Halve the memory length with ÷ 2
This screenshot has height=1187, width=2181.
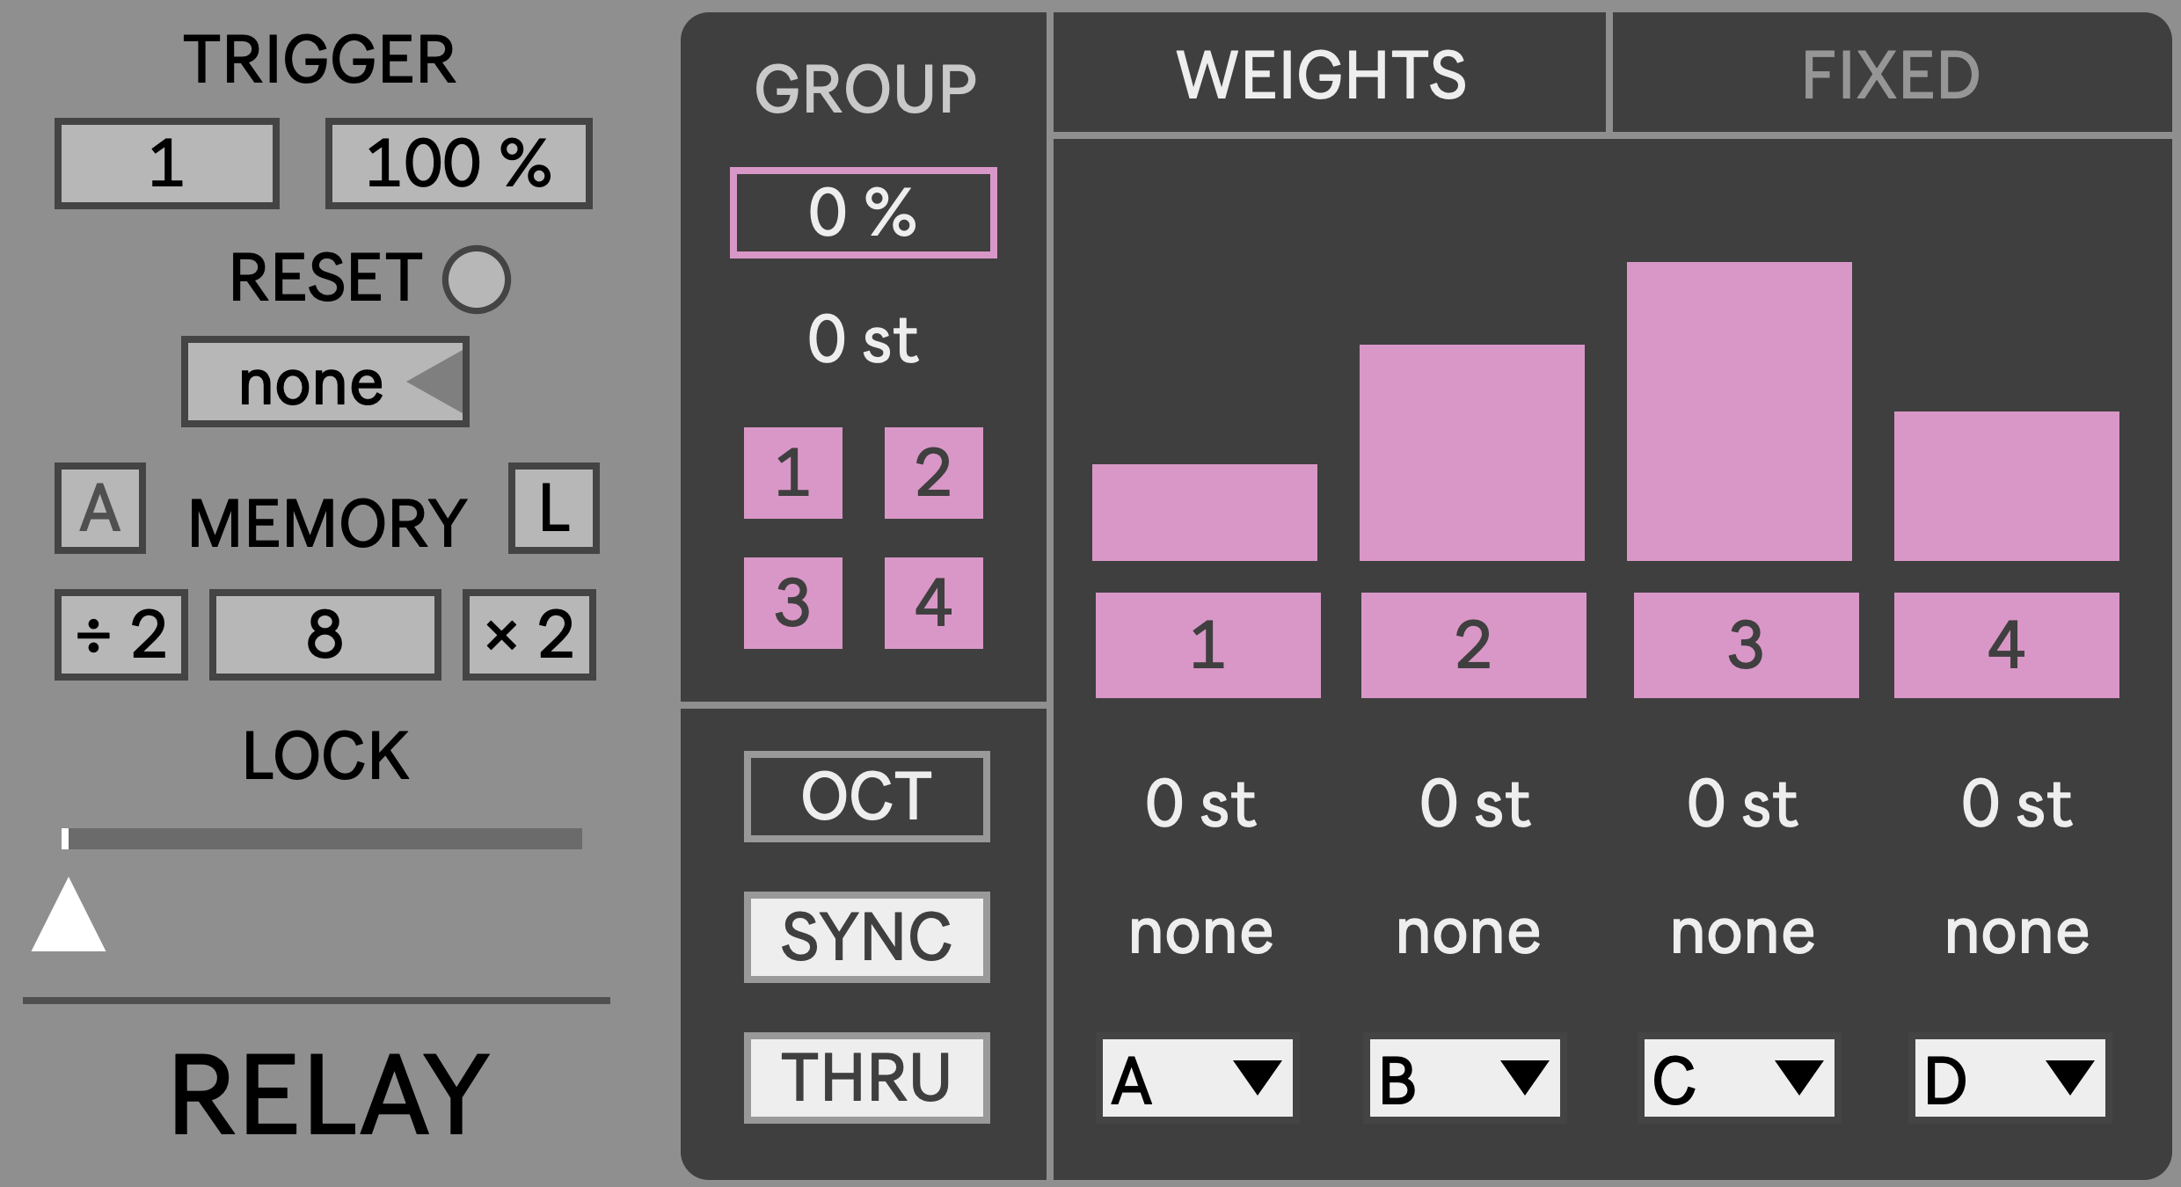pos(121,634)
